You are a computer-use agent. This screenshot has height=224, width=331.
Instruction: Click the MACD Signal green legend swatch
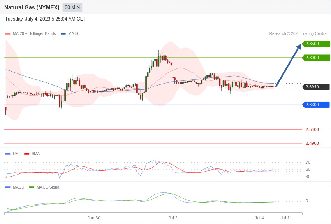tap(32, 187)
